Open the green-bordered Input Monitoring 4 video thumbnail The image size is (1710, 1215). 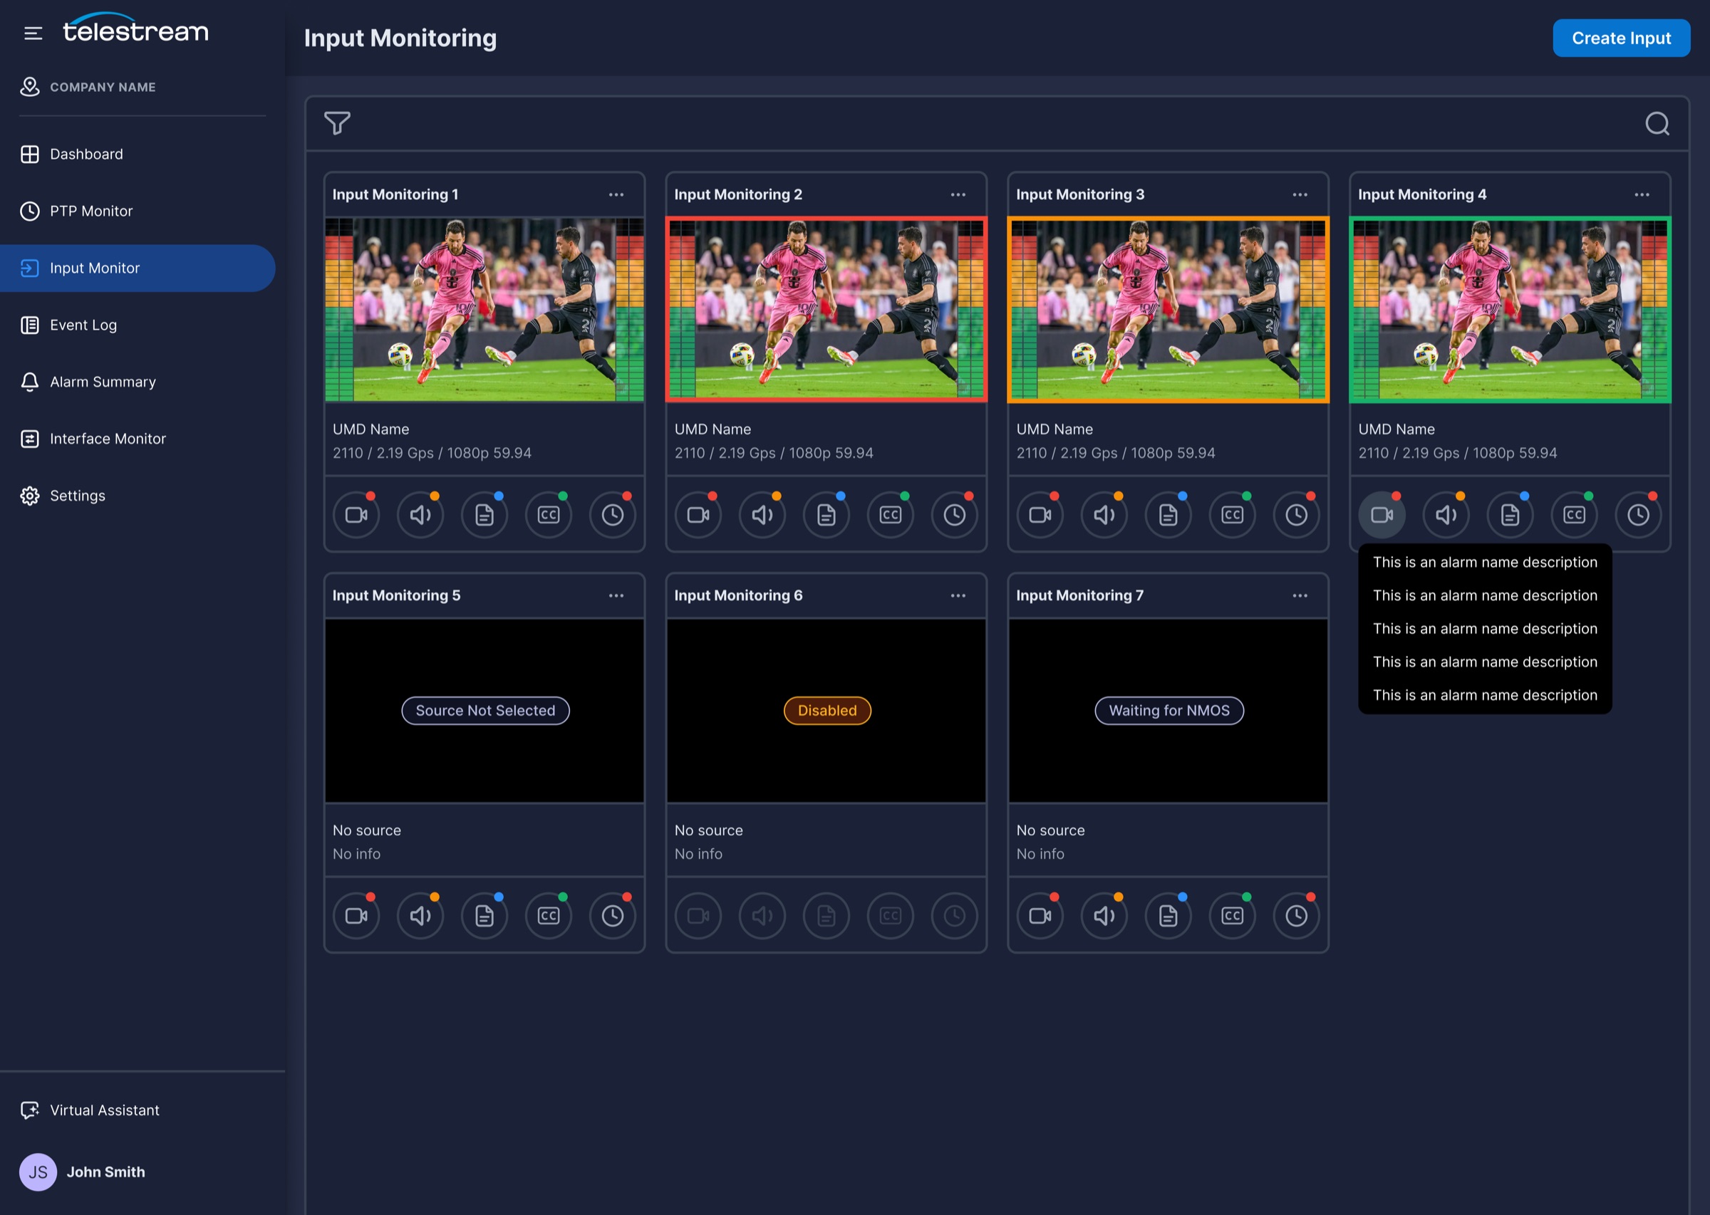click(x=1510, y=310)
